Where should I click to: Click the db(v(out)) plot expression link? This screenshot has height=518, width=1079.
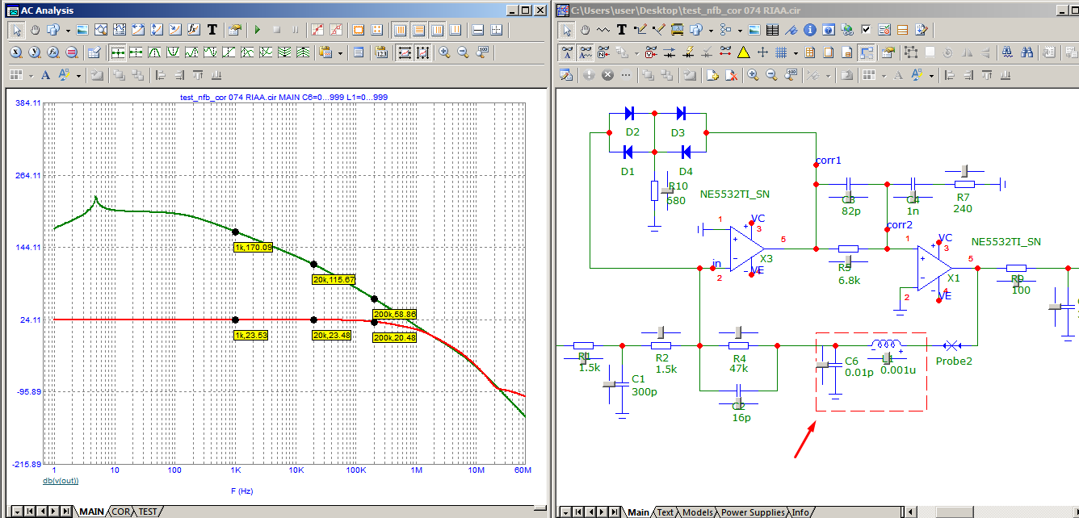point(61,480)
